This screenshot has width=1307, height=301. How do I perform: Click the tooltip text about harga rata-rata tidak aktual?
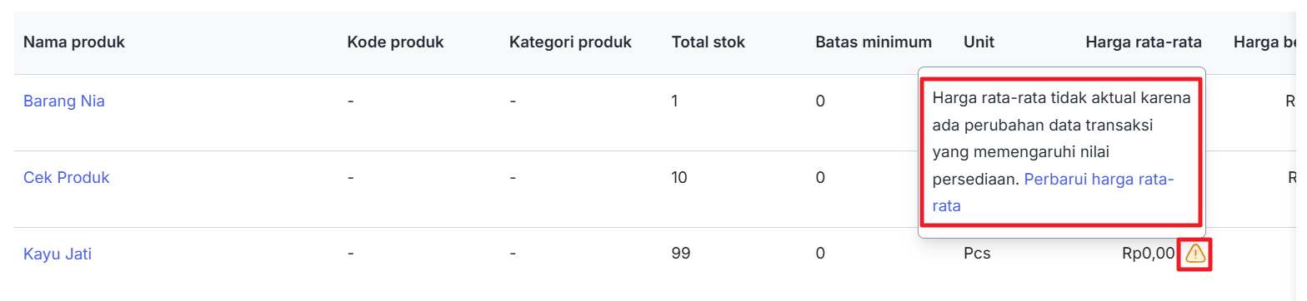pos(1061,152)
